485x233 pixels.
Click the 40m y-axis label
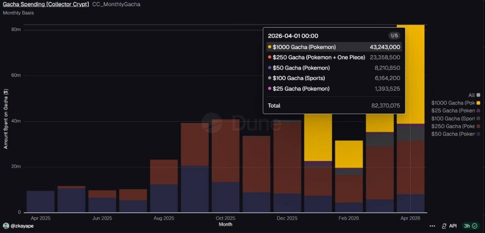16,121
